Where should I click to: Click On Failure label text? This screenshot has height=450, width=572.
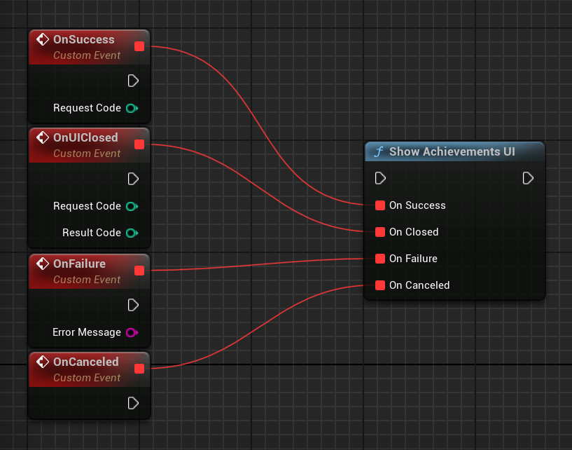point(413,259)
